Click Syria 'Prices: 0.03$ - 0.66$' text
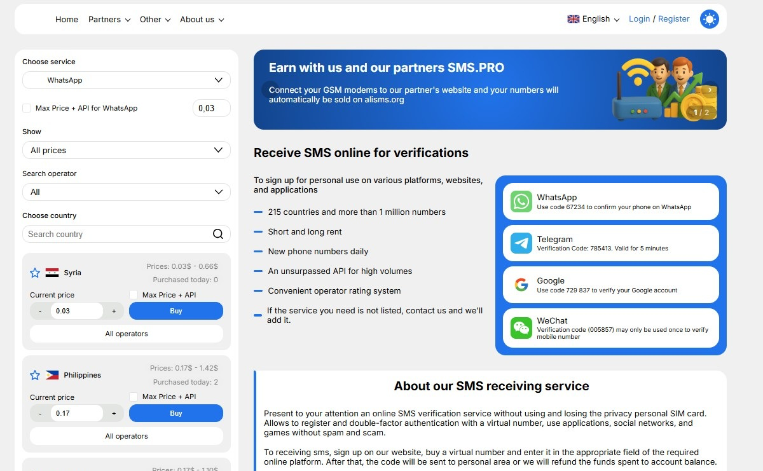This screenshot has width=763, height=471. [x=182, y=266]
